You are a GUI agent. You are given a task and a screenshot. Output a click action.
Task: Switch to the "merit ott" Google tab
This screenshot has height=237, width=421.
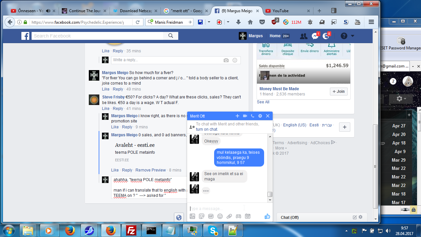(x=186, y=11)
